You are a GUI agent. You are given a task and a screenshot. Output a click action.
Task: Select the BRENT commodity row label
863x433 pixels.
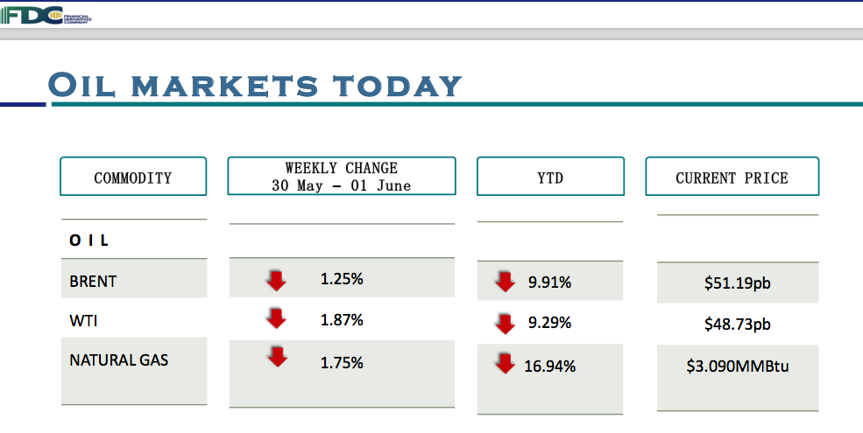[94, 282]
